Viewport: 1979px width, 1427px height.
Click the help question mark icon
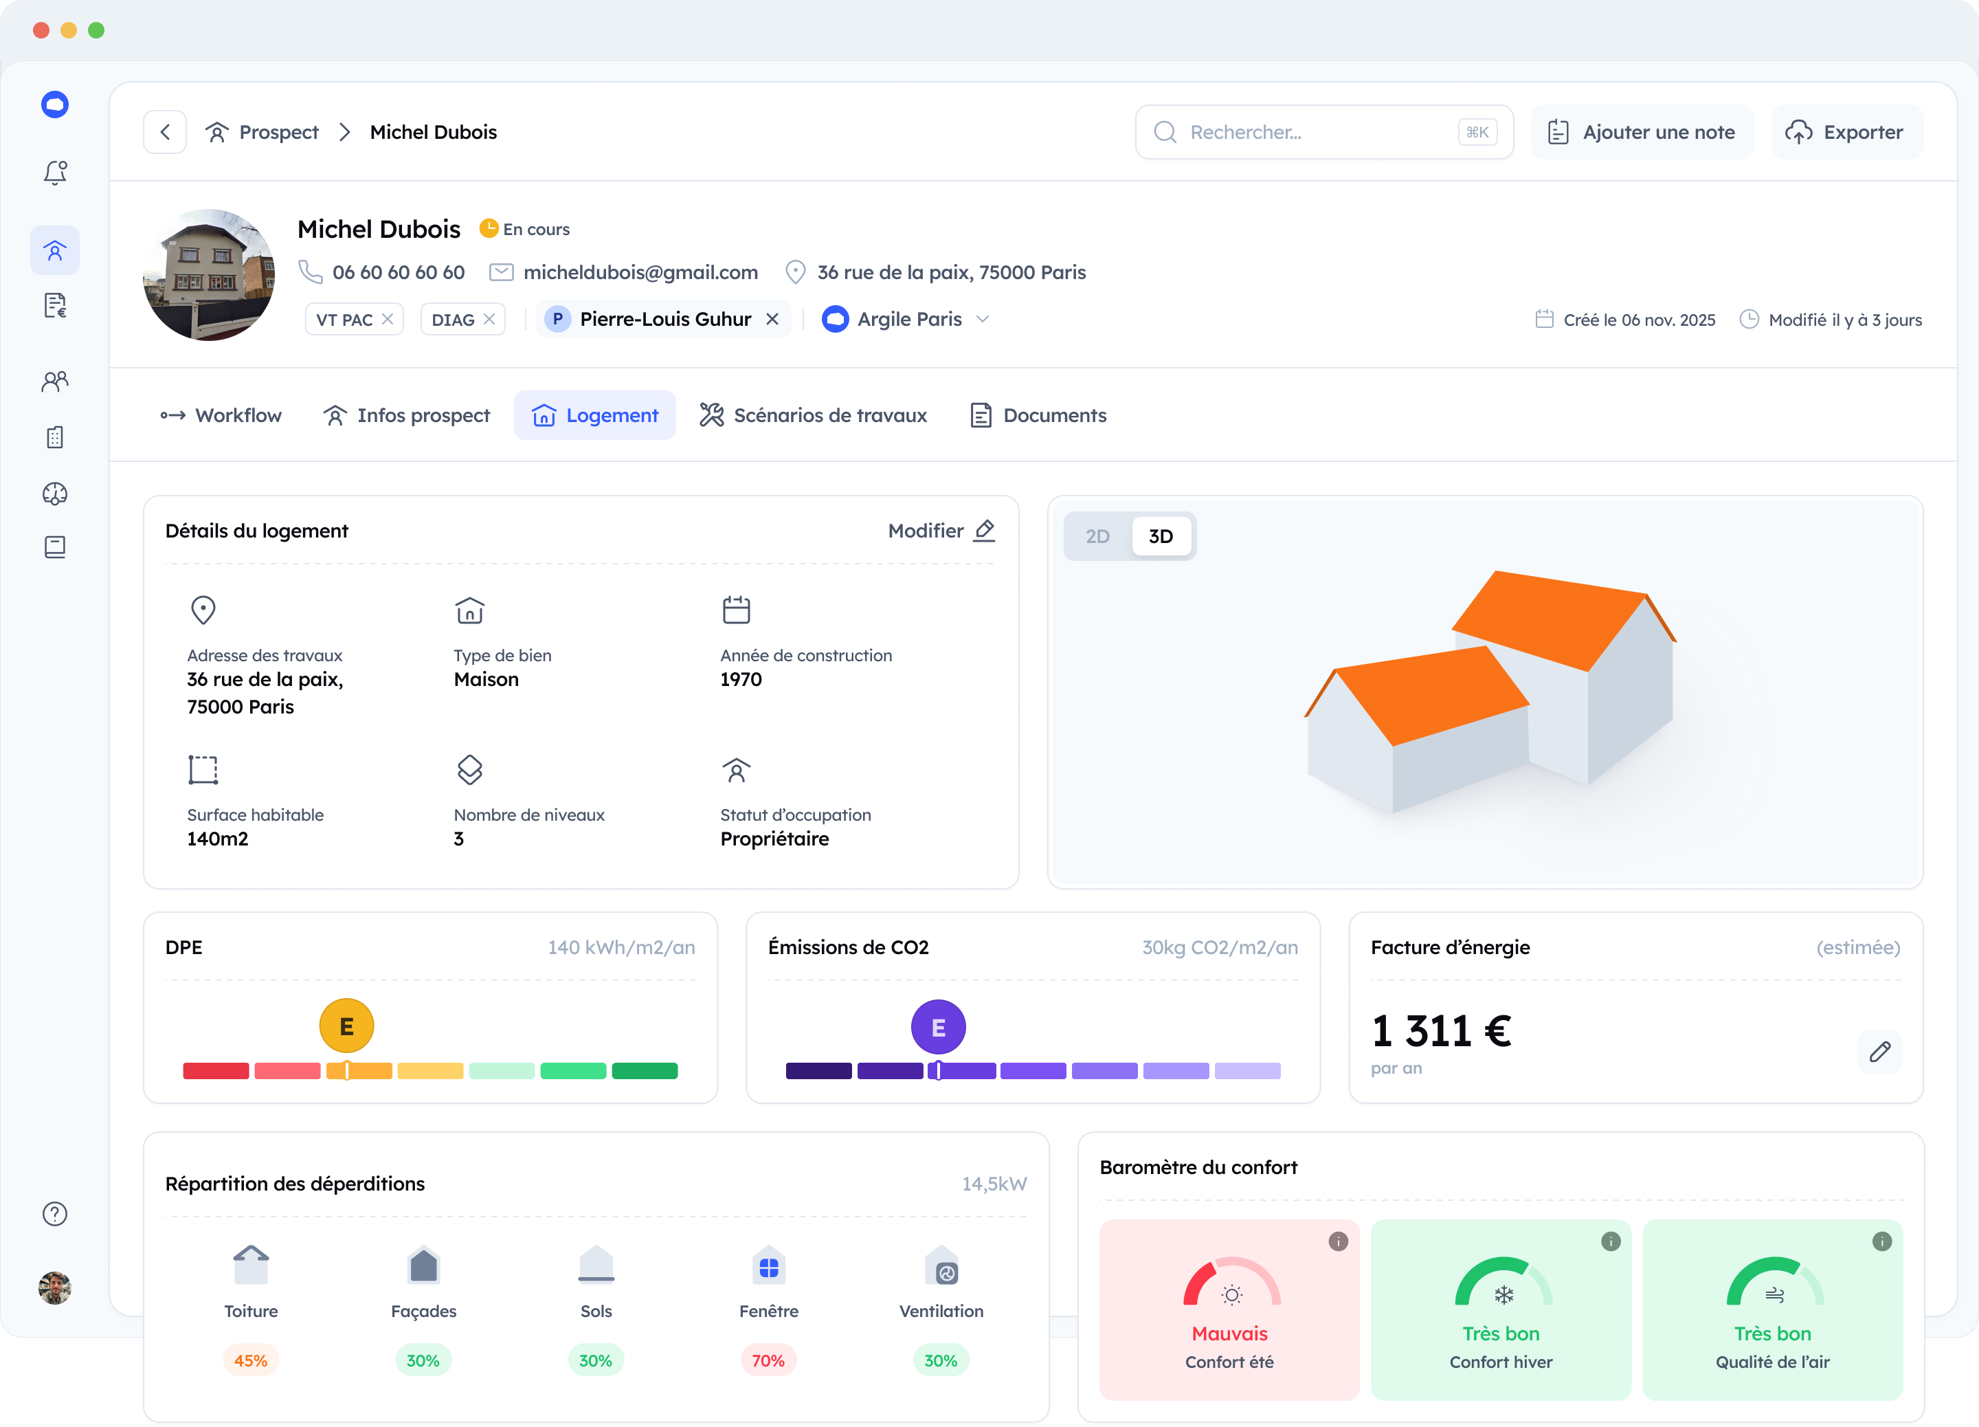[x=55, y=1213]
